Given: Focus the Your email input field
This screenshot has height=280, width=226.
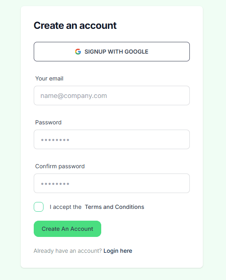Looking at the screenshot, I should coord(112,96).
